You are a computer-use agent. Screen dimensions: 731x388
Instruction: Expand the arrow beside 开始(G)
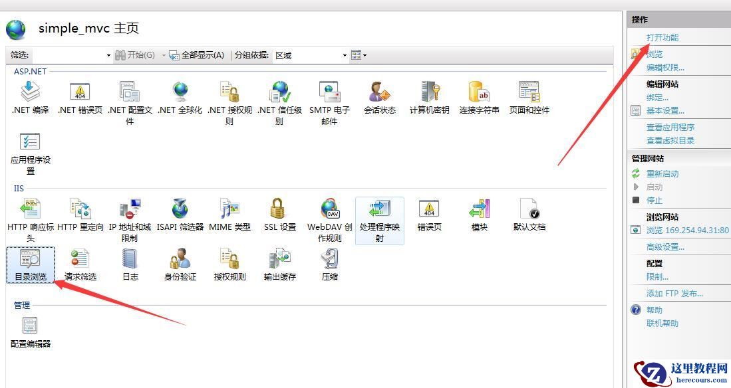pyautogui.click(x=164, y=55)
